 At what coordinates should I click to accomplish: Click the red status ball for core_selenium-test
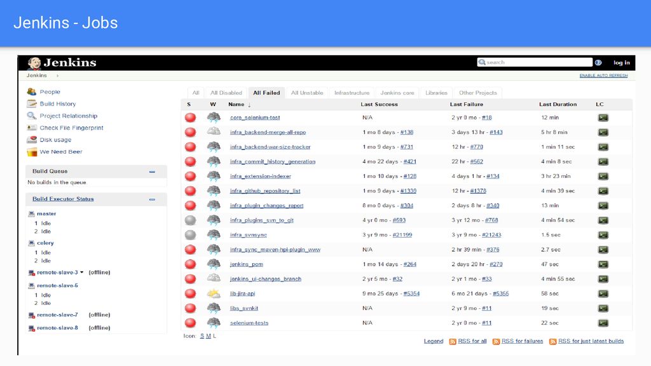190,118
